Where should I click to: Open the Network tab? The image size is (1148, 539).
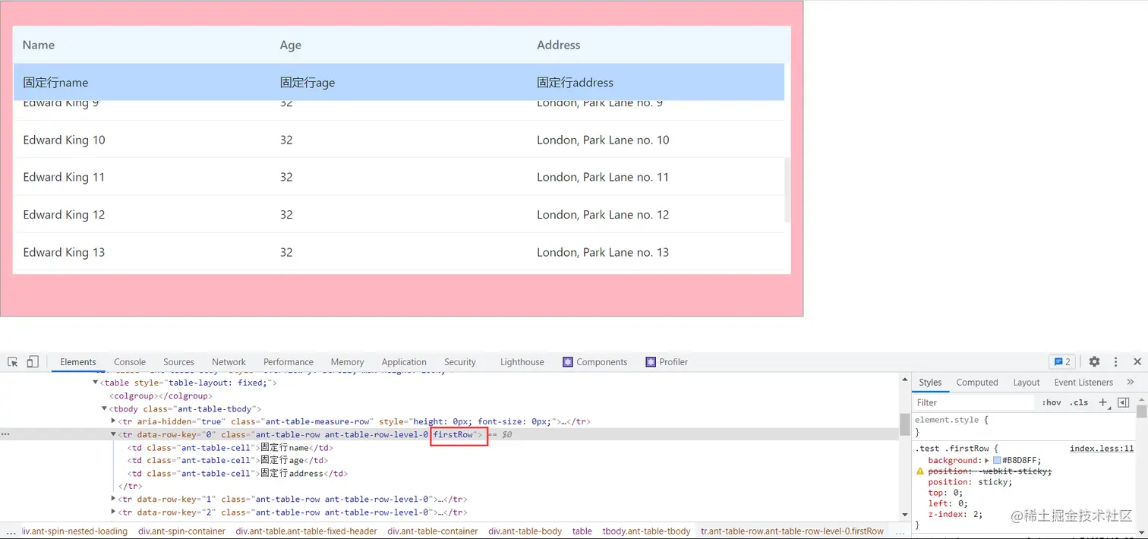[229, 362]
